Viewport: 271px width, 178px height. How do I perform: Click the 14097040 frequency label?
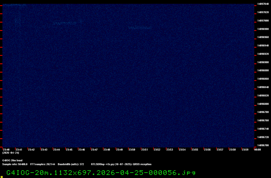[x=263, y=4]
